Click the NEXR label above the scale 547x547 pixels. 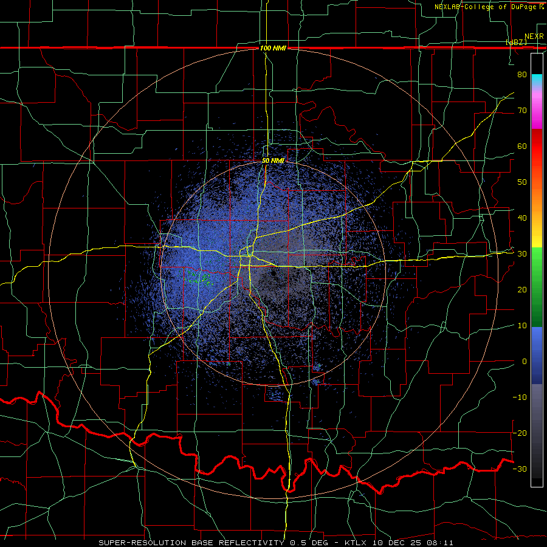click(534, 36)
